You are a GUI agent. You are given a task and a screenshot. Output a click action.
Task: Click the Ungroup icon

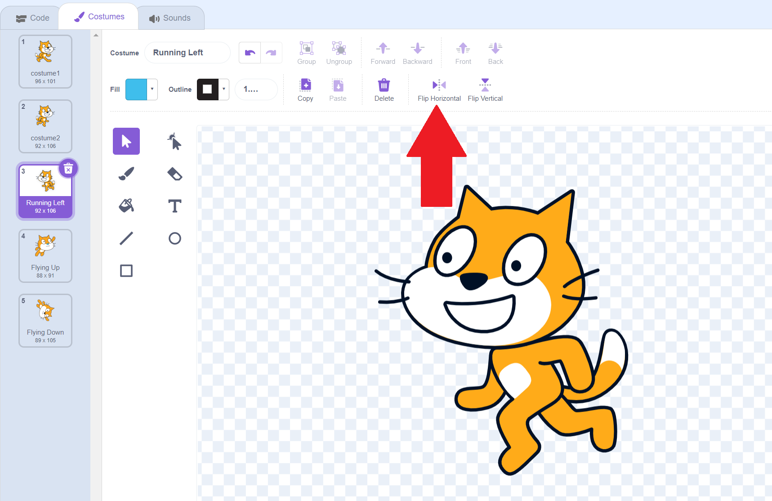(x=339, y=48)
